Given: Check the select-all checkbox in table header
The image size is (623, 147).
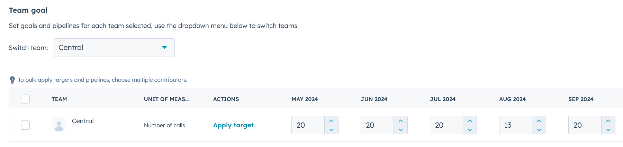Looking at the screenshot, I should tap(25, 99).
